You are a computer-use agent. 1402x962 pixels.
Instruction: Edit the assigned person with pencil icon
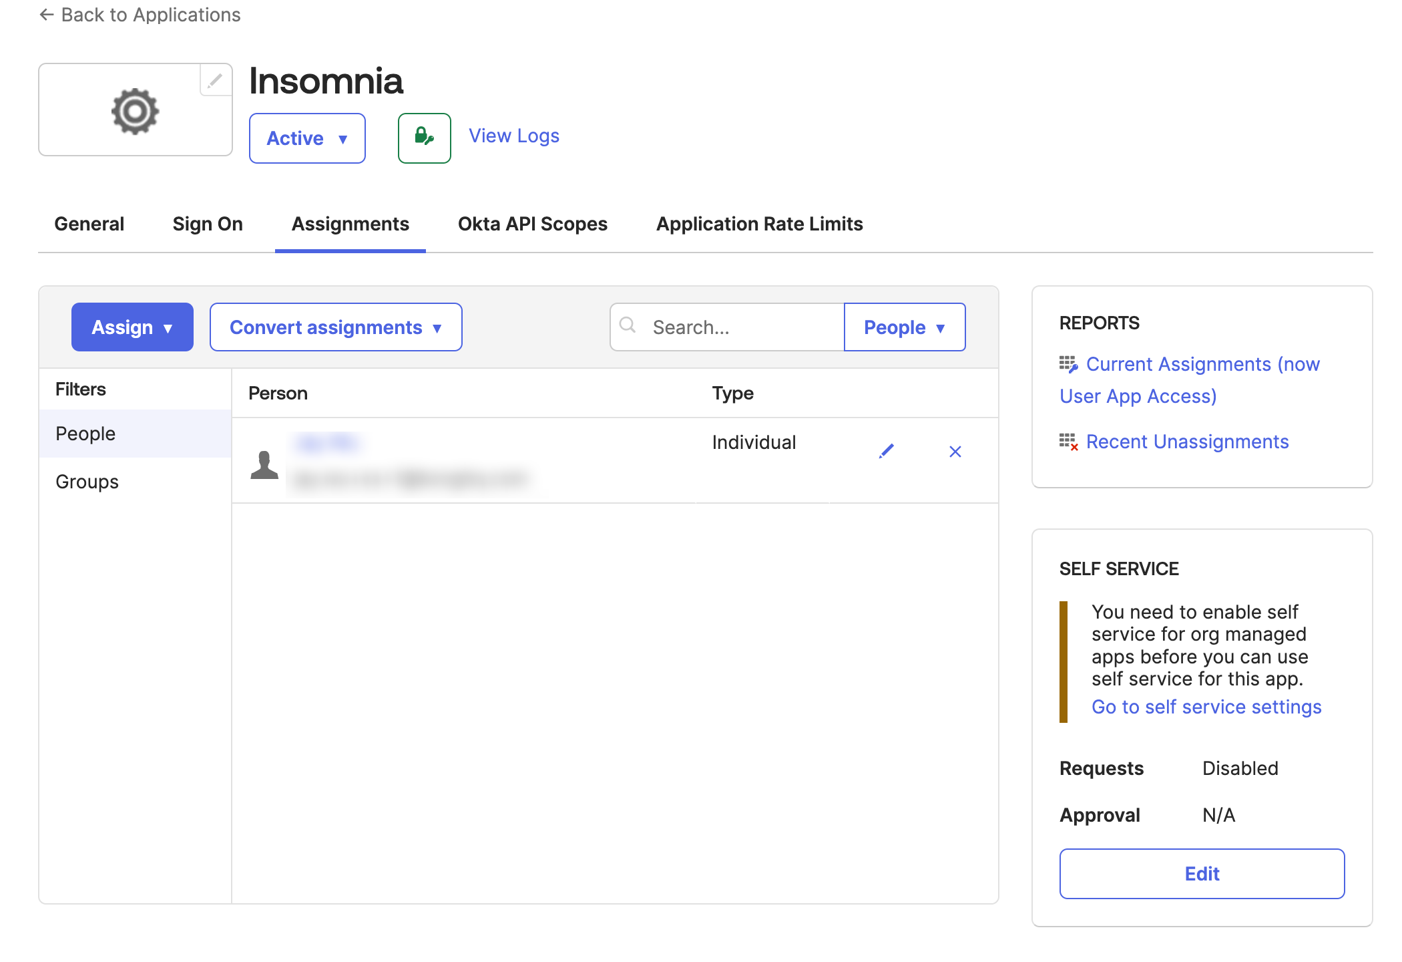[887, 451]
